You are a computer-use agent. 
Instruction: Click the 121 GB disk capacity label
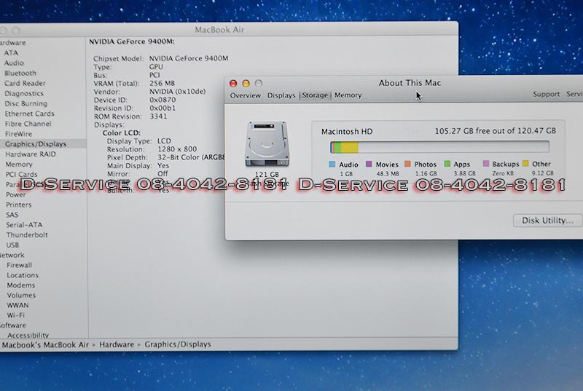pos(267,174)
